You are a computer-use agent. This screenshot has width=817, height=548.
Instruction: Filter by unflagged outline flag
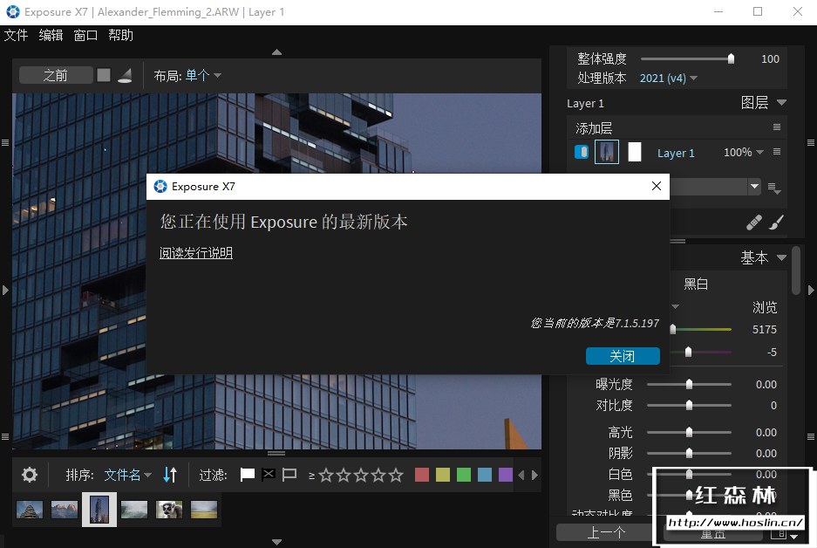(x=289, y=475)
